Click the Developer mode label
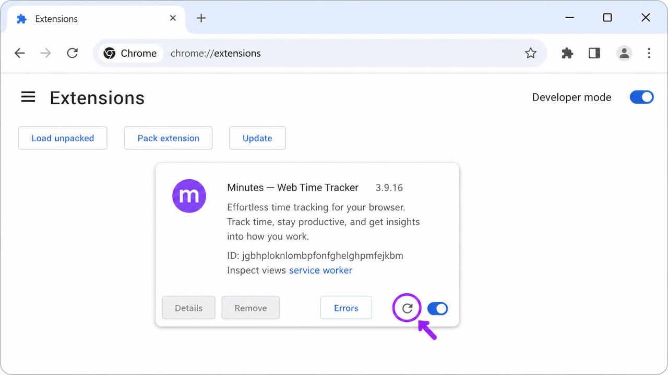 [x=571, y=97]
